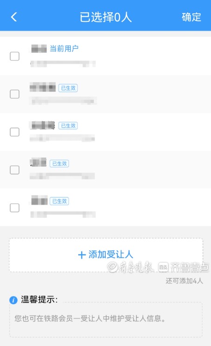Click the blurred name of current user

point(39,48)
